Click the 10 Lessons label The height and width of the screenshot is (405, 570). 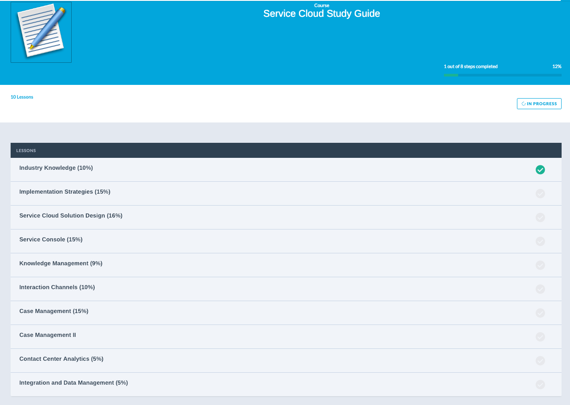tap(22, 97)
